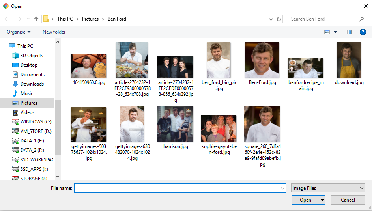
Task: Select 3D Objects in navigation pane
Action: click(x=32, y=56)
